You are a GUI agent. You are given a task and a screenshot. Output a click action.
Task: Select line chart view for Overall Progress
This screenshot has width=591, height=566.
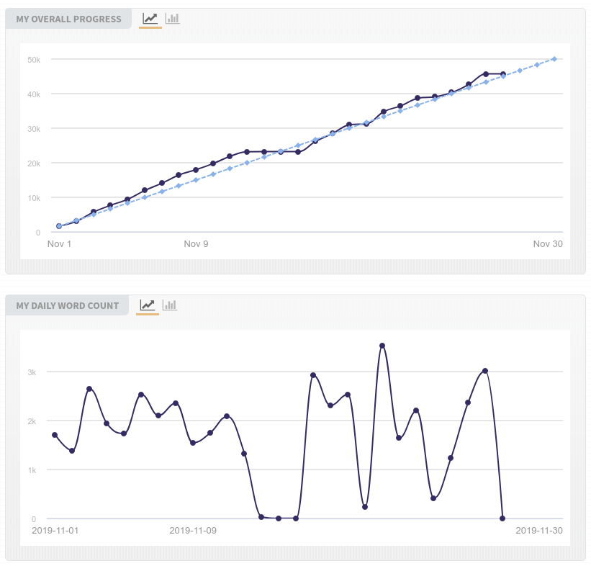click(150, 19)
